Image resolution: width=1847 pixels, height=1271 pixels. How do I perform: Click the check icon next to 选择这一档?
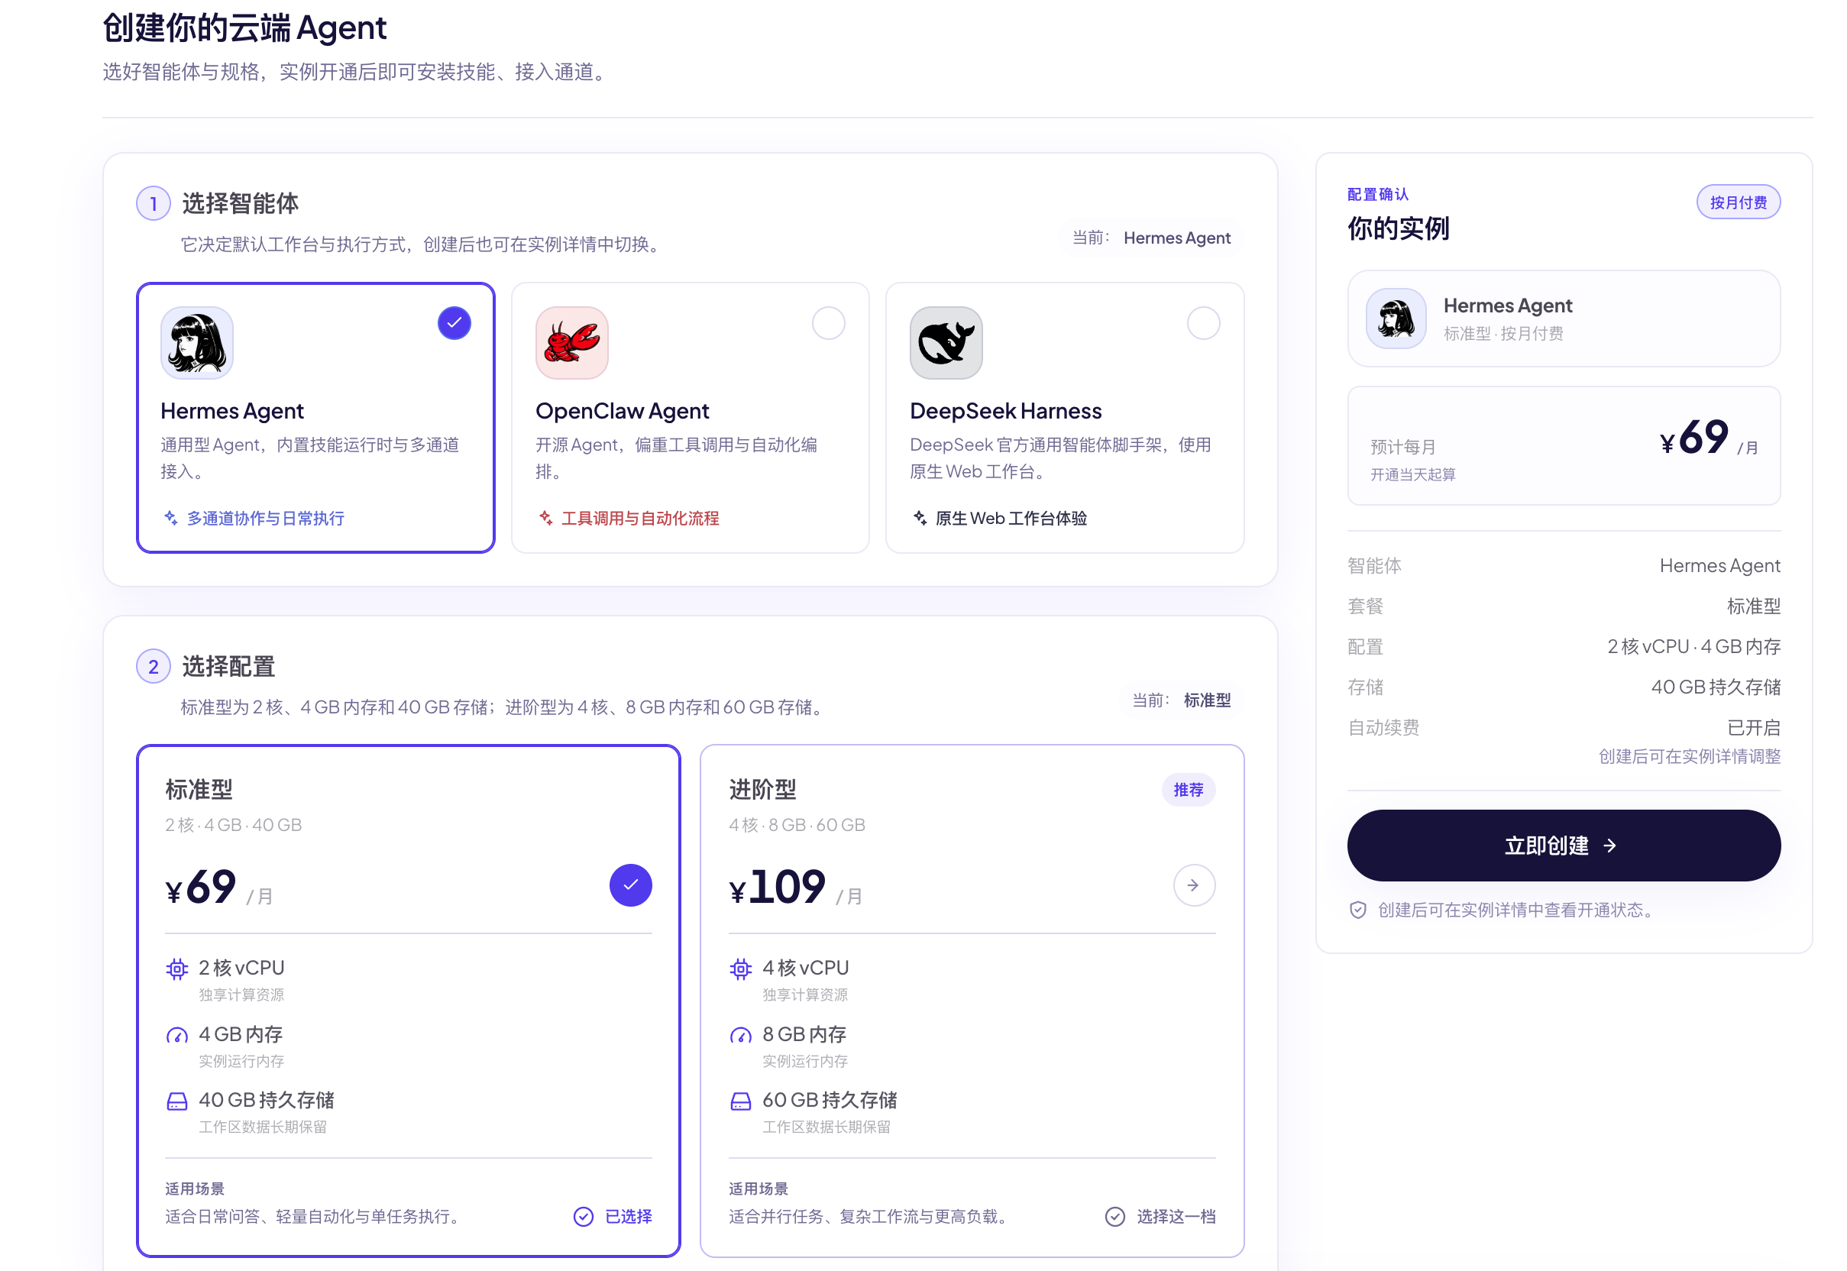[1115, 1217]
